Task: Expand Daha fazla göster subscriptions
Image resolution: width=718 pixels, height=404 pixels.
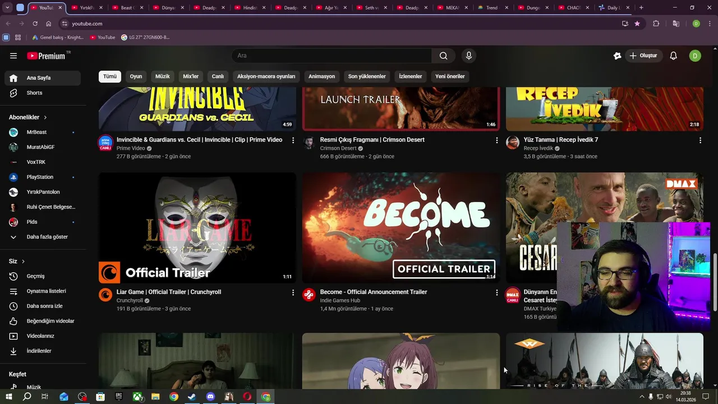Action: 43,237
